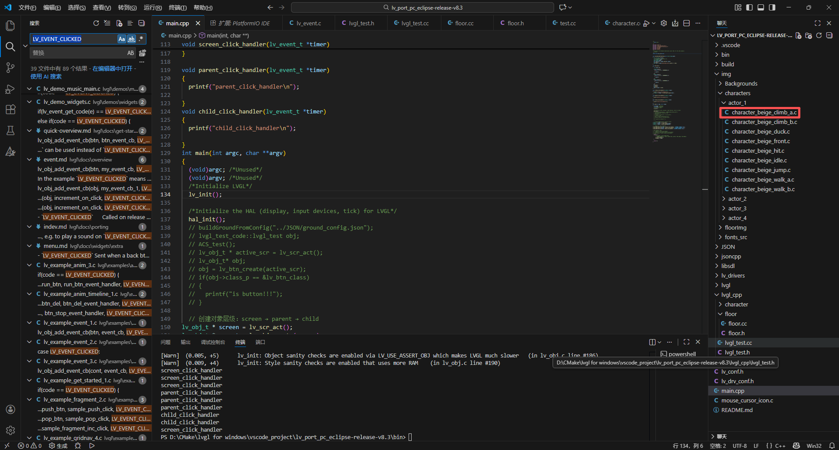Click the command center search bar

pos(422,7)
